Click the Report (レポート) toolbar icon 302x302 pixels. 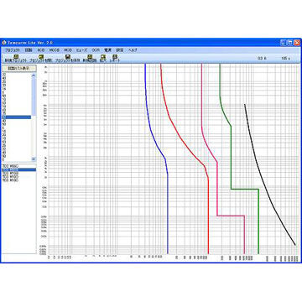(x=114, y=56)
